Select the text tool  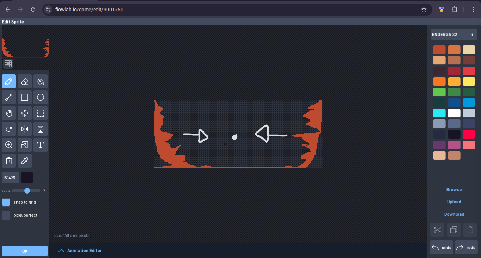click(40, 145)
